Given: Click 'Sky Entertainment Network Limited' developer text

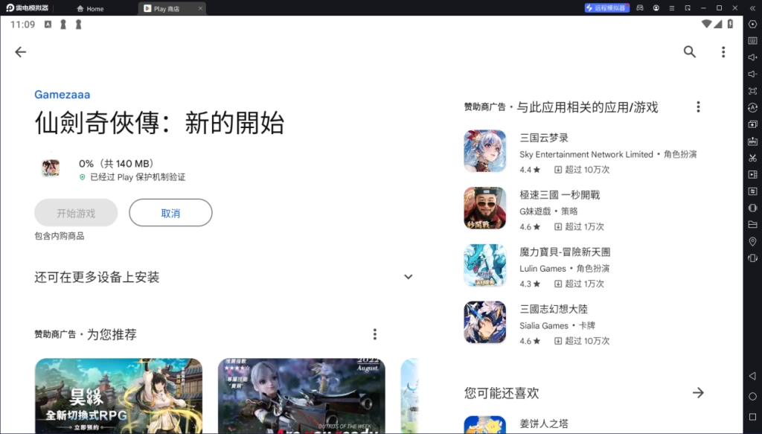Looking at the screenshot, I should pyautogui.click(x=586, y=155).
